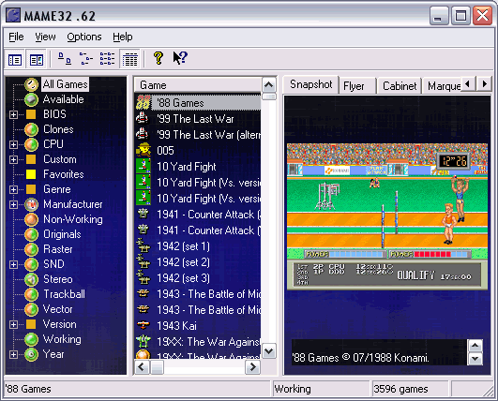This screenshot has height=401, width=498.
Task: Select the Favorites yellow folder icon
Action: pyautogui.click(x=31, y=174)
